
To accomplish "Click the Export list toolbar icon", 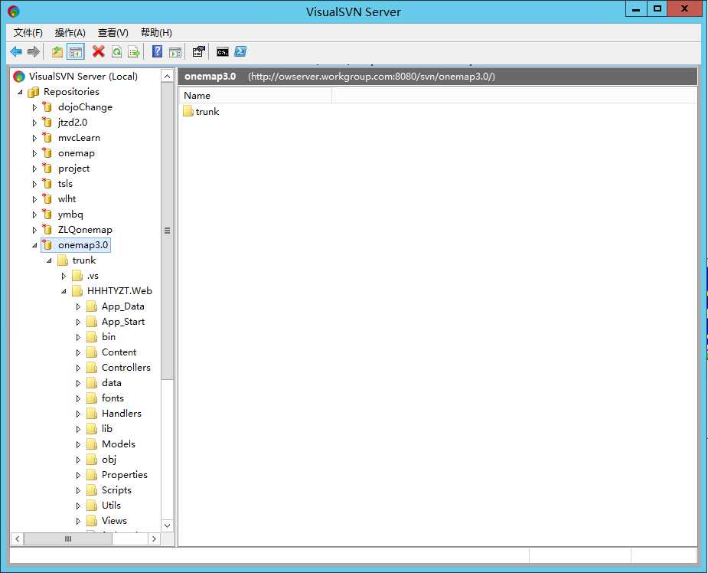I will tap(134, 51).
